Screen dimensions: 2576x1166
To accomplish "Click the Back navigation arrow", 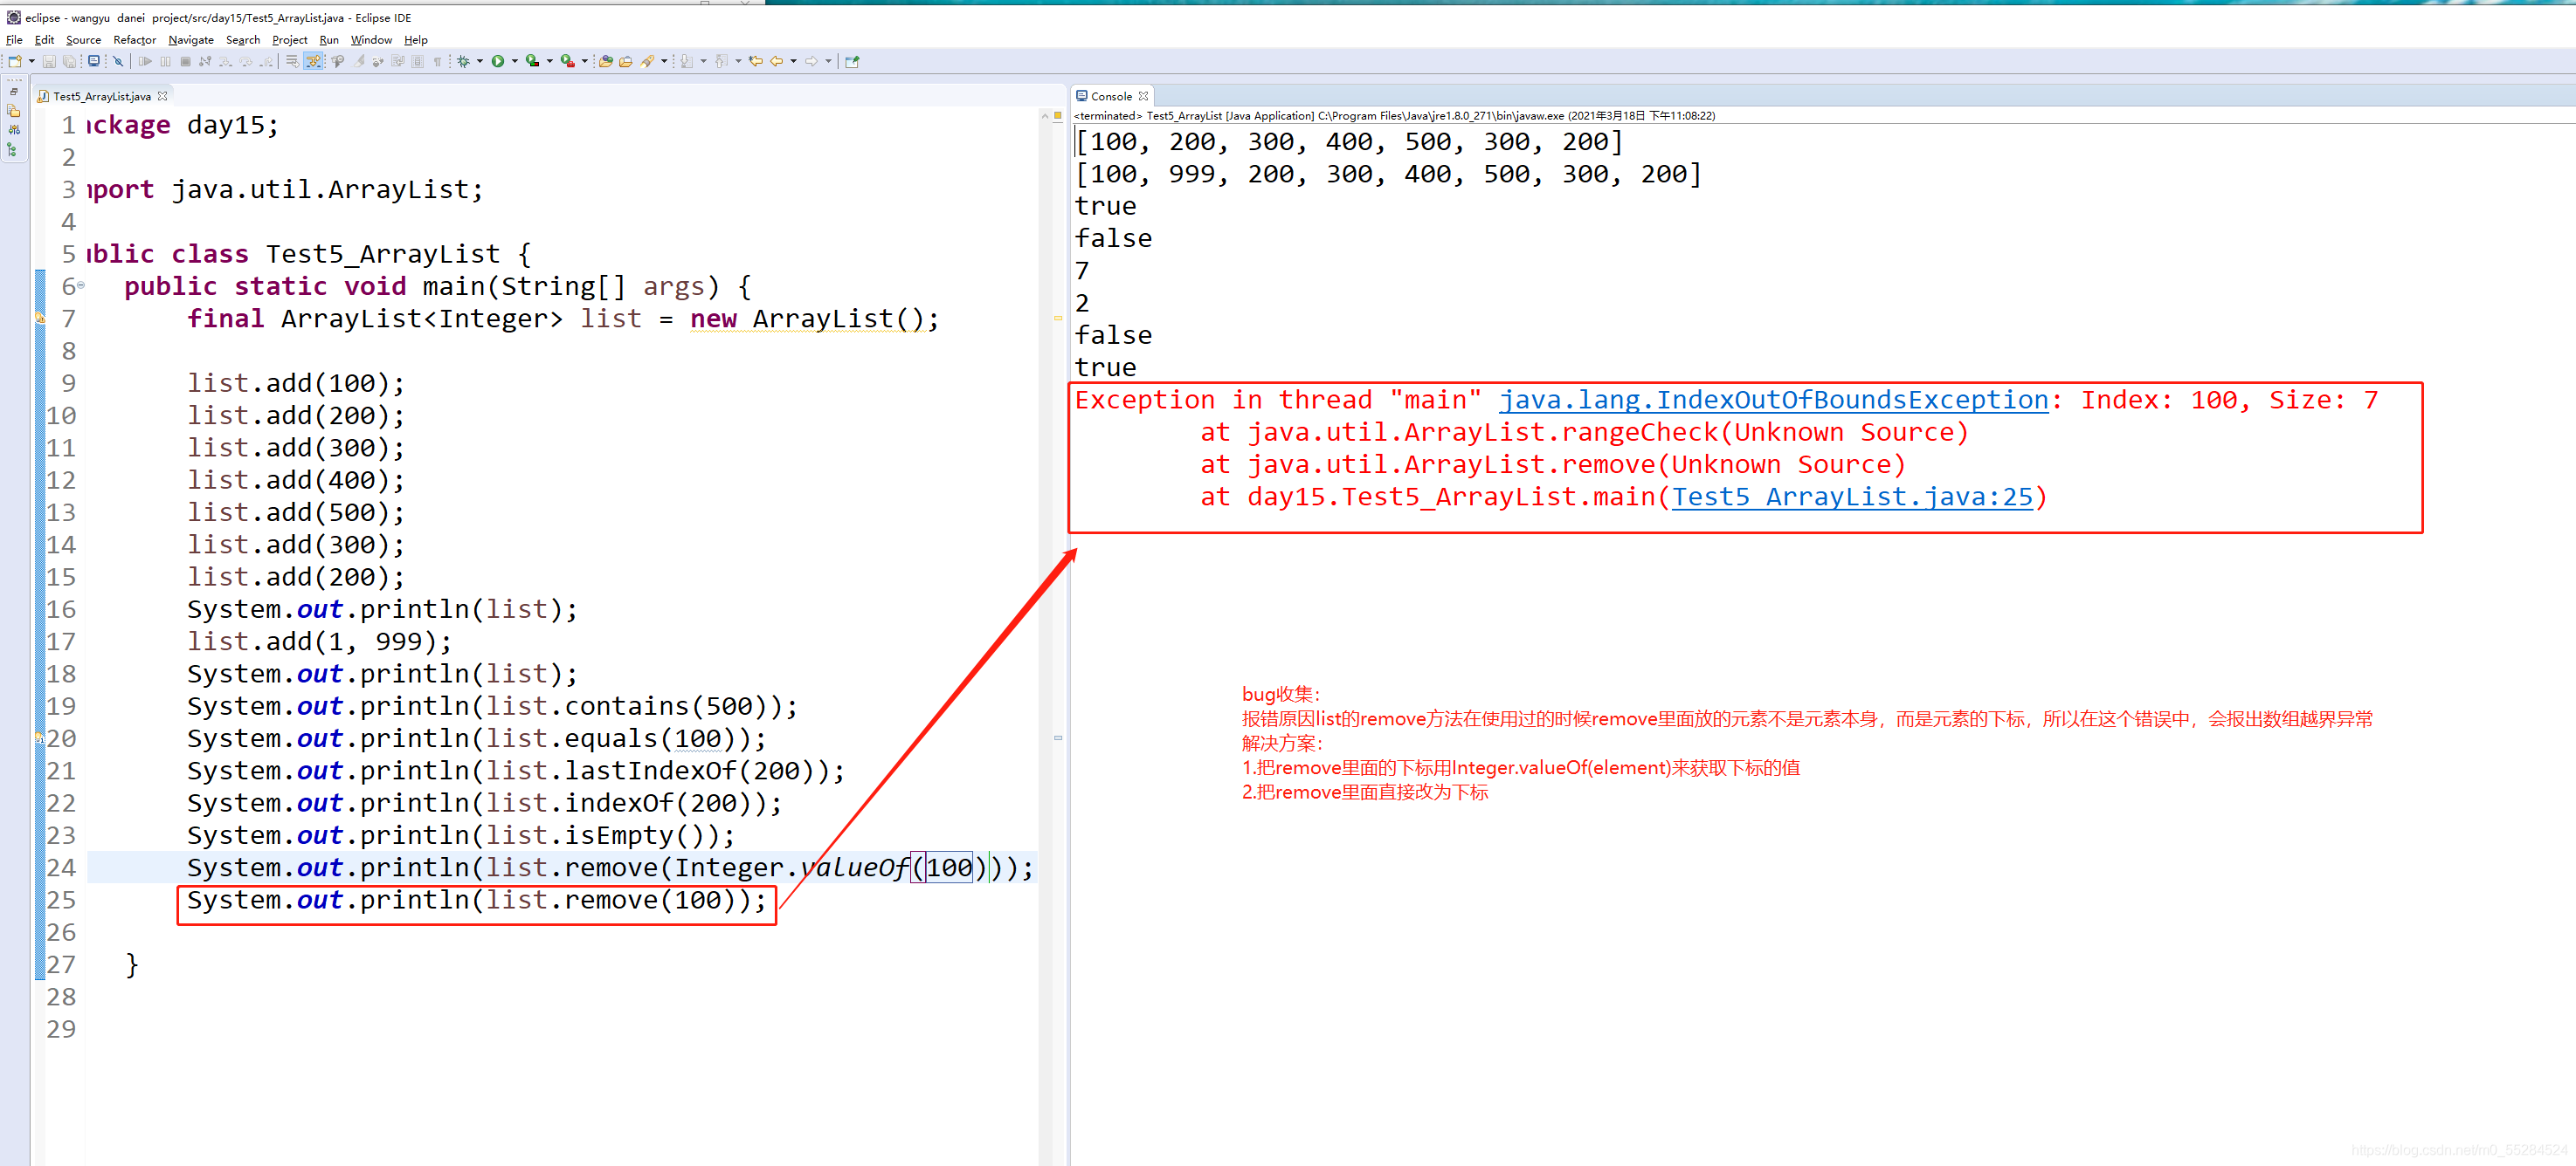I will click(776, 61).
